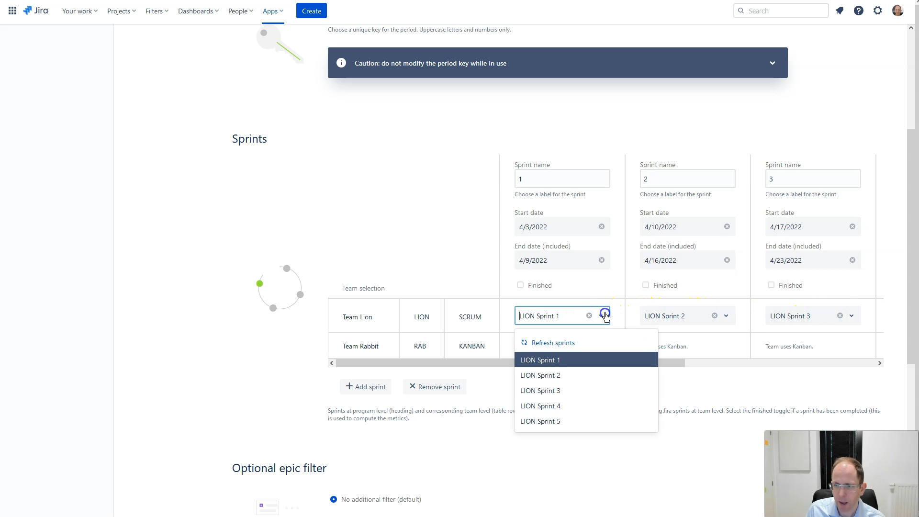Click the Remove sprint button

[x=435, y=387]
